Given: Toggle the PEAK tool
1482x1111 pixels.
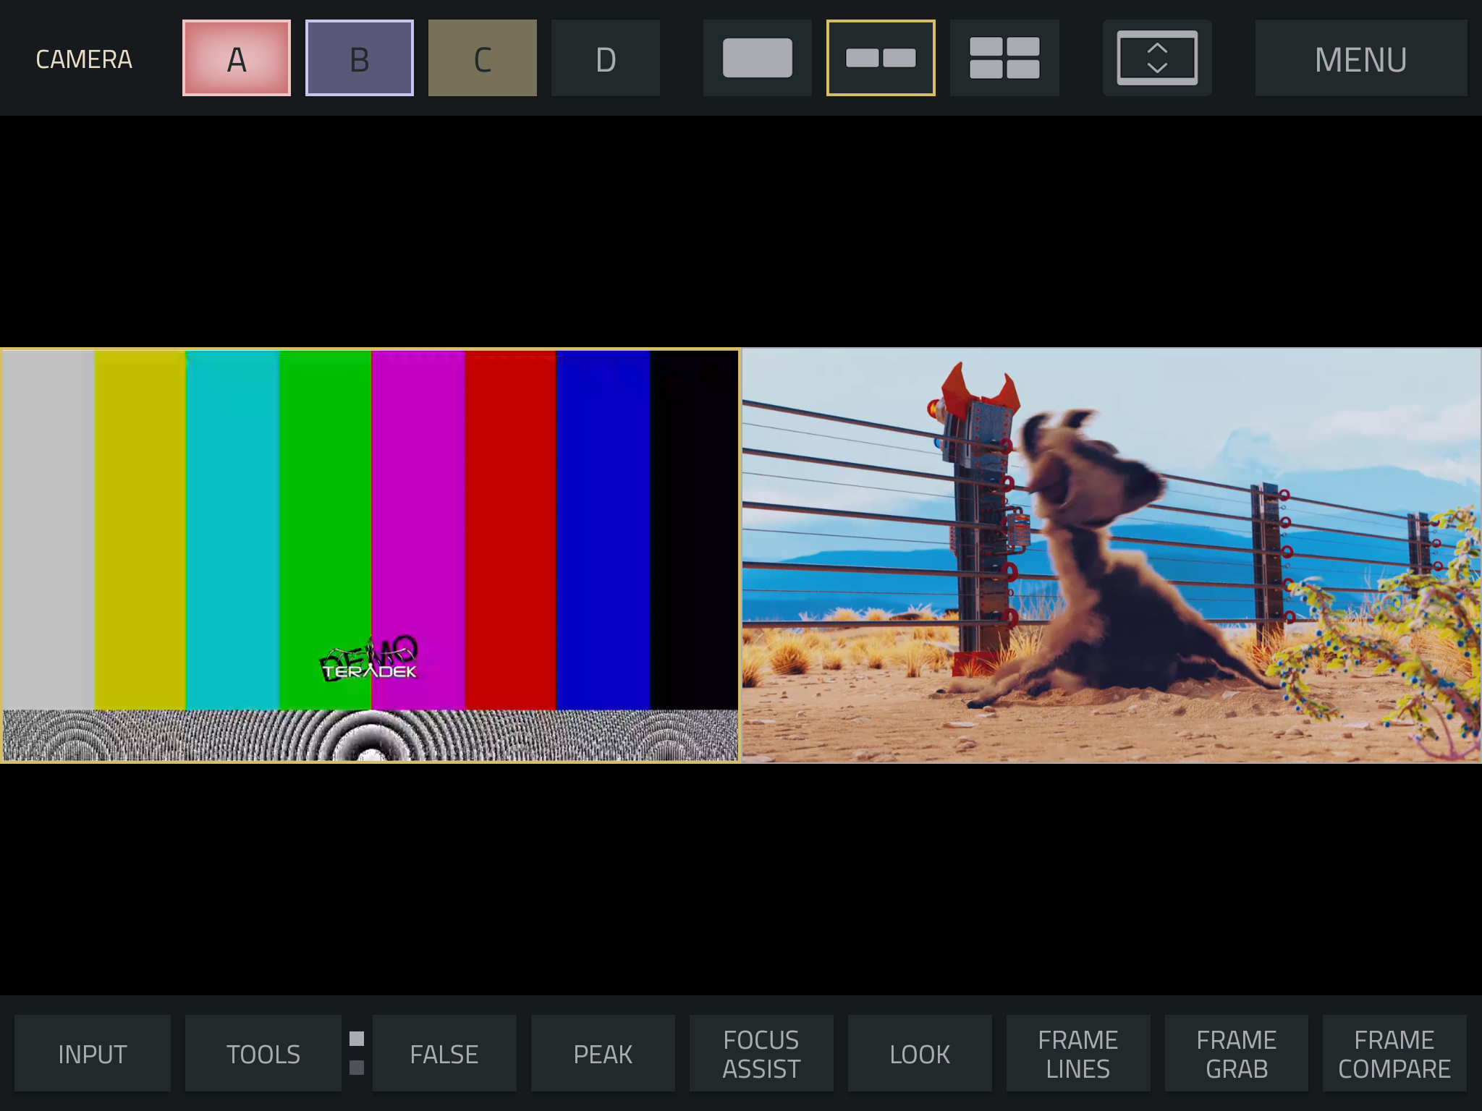Looking at the screenshot, I should coord(603,1053).
